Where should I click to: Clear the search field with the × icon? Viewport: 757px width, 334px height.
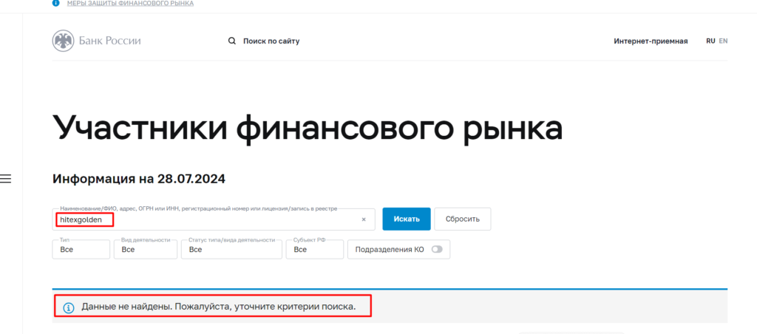click(364, 219)
